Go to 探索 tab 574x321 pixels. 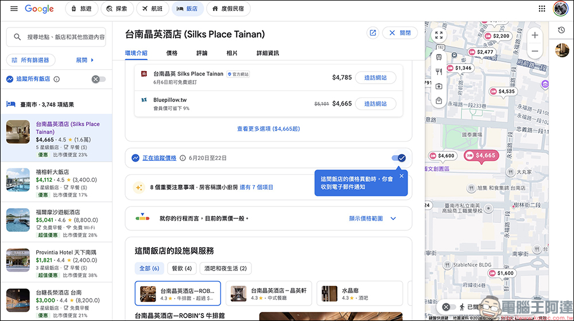pyautogui.click(x=117, y=9)
